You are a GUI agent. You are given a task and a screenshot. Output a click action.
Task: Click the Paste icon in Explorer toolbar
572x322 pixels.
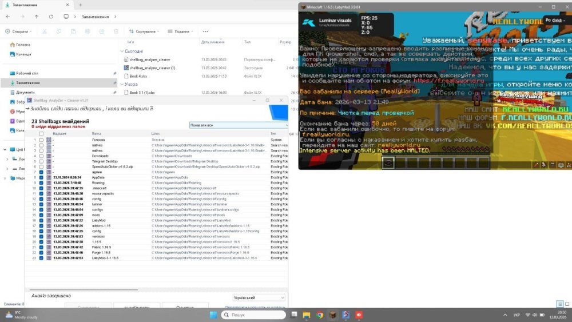tap(73, 31)
